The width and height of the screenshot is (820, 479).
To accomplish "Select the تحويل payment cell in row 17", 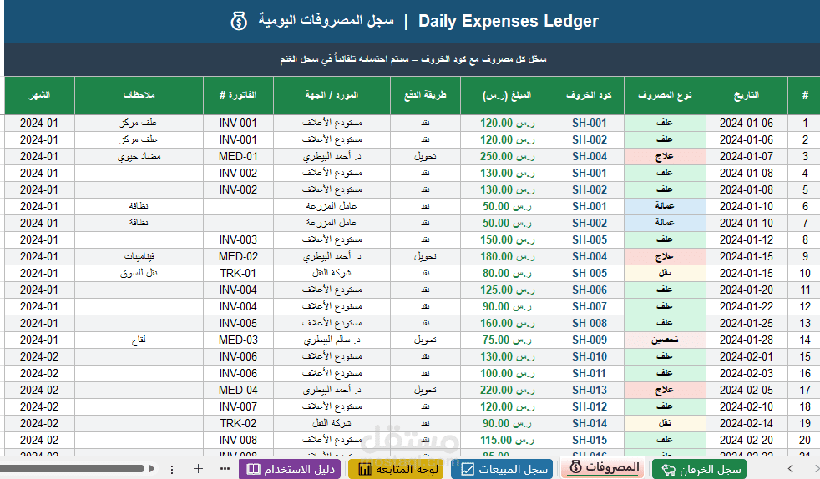I will [425, 391].
